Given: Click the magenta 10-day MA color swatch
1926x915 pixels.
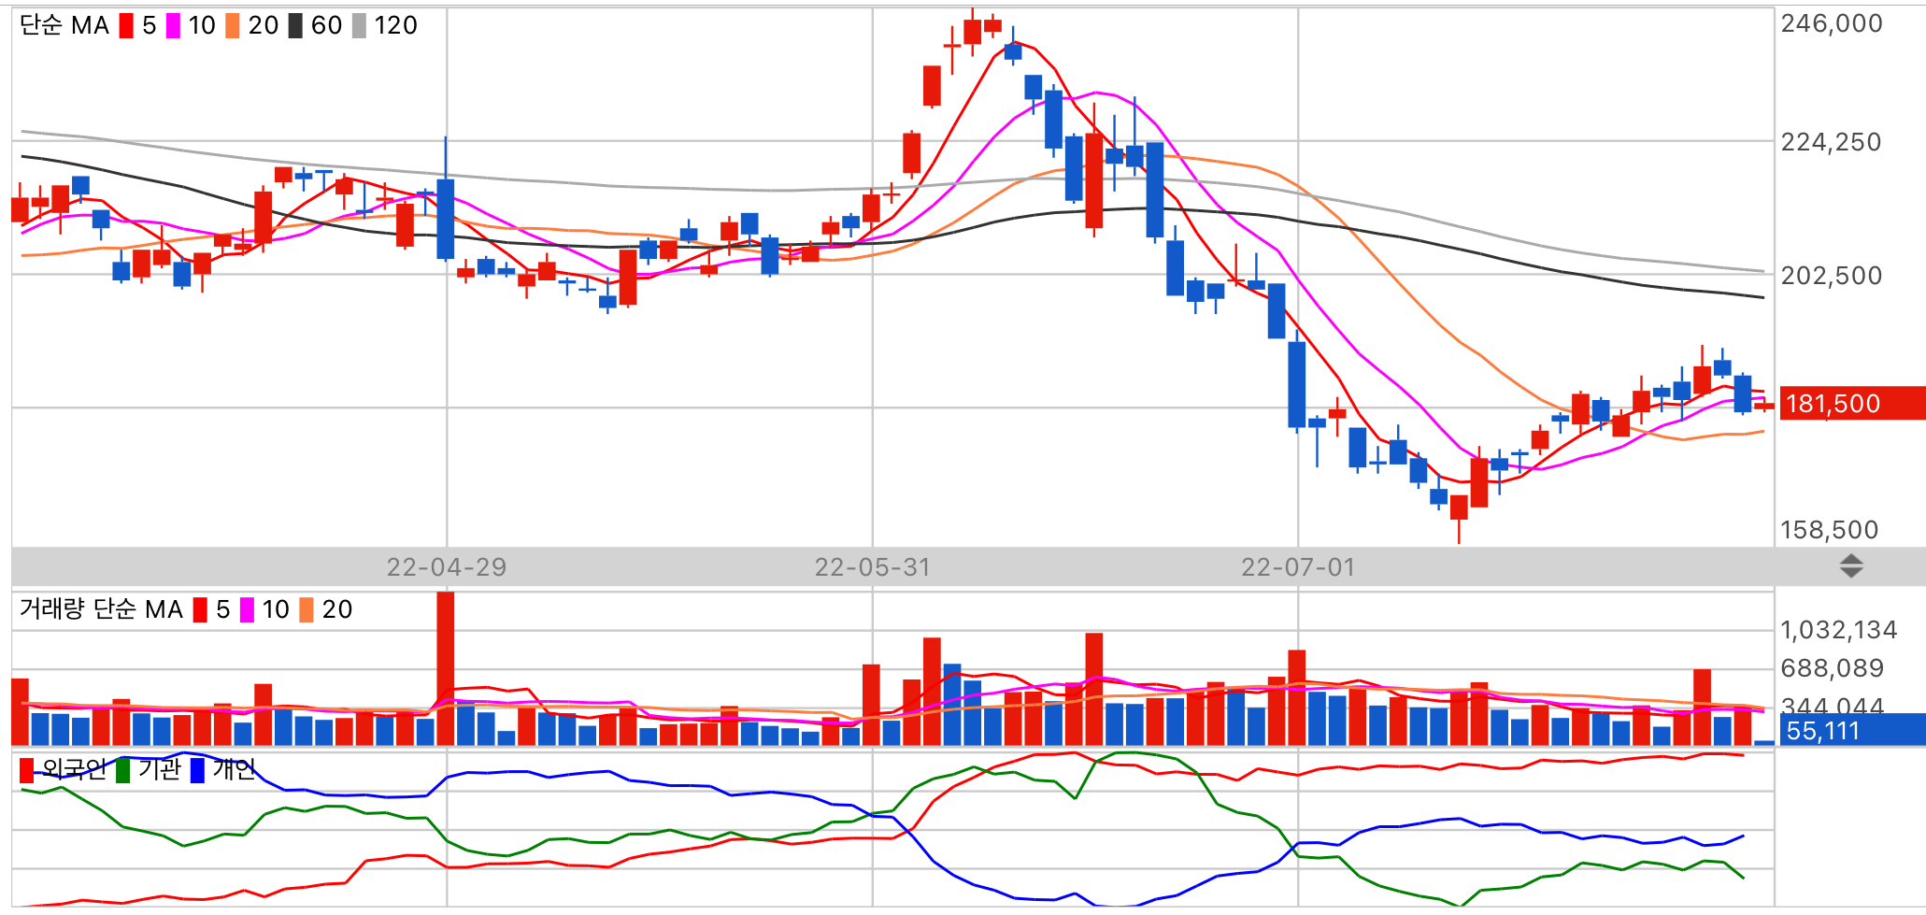Looking at the screenshot, I should click(173, 25).
